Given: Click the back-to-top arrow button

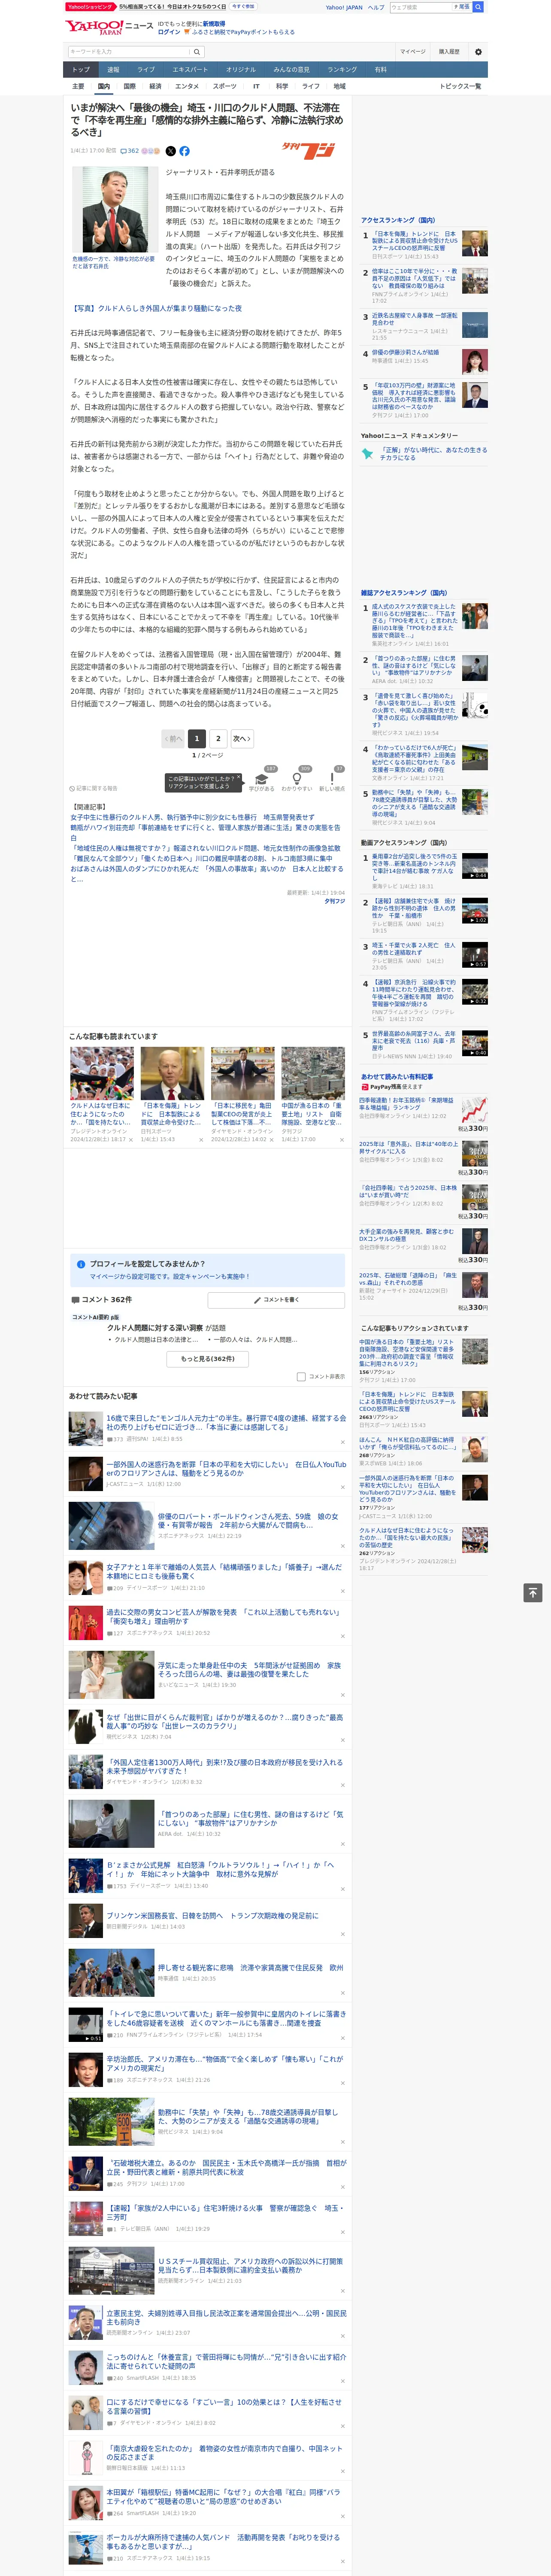Looking at the screenshot, I should pyautogui.click(x=532, y=1593).
